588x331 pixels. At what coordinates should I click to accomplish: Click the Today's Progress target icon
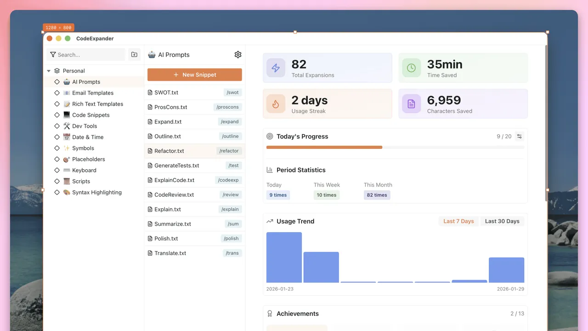[270, 137]
